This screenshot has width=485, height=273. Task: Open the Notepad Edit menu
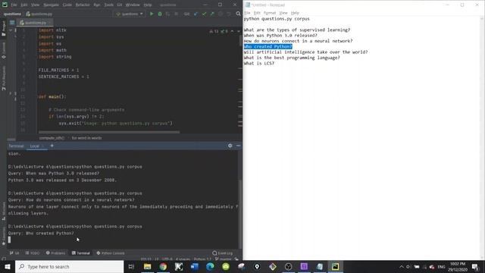257,13
